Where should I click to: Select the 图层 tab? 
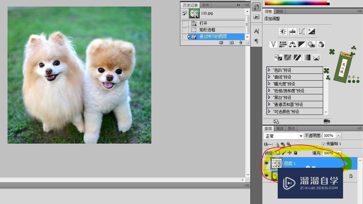(268, 129)
